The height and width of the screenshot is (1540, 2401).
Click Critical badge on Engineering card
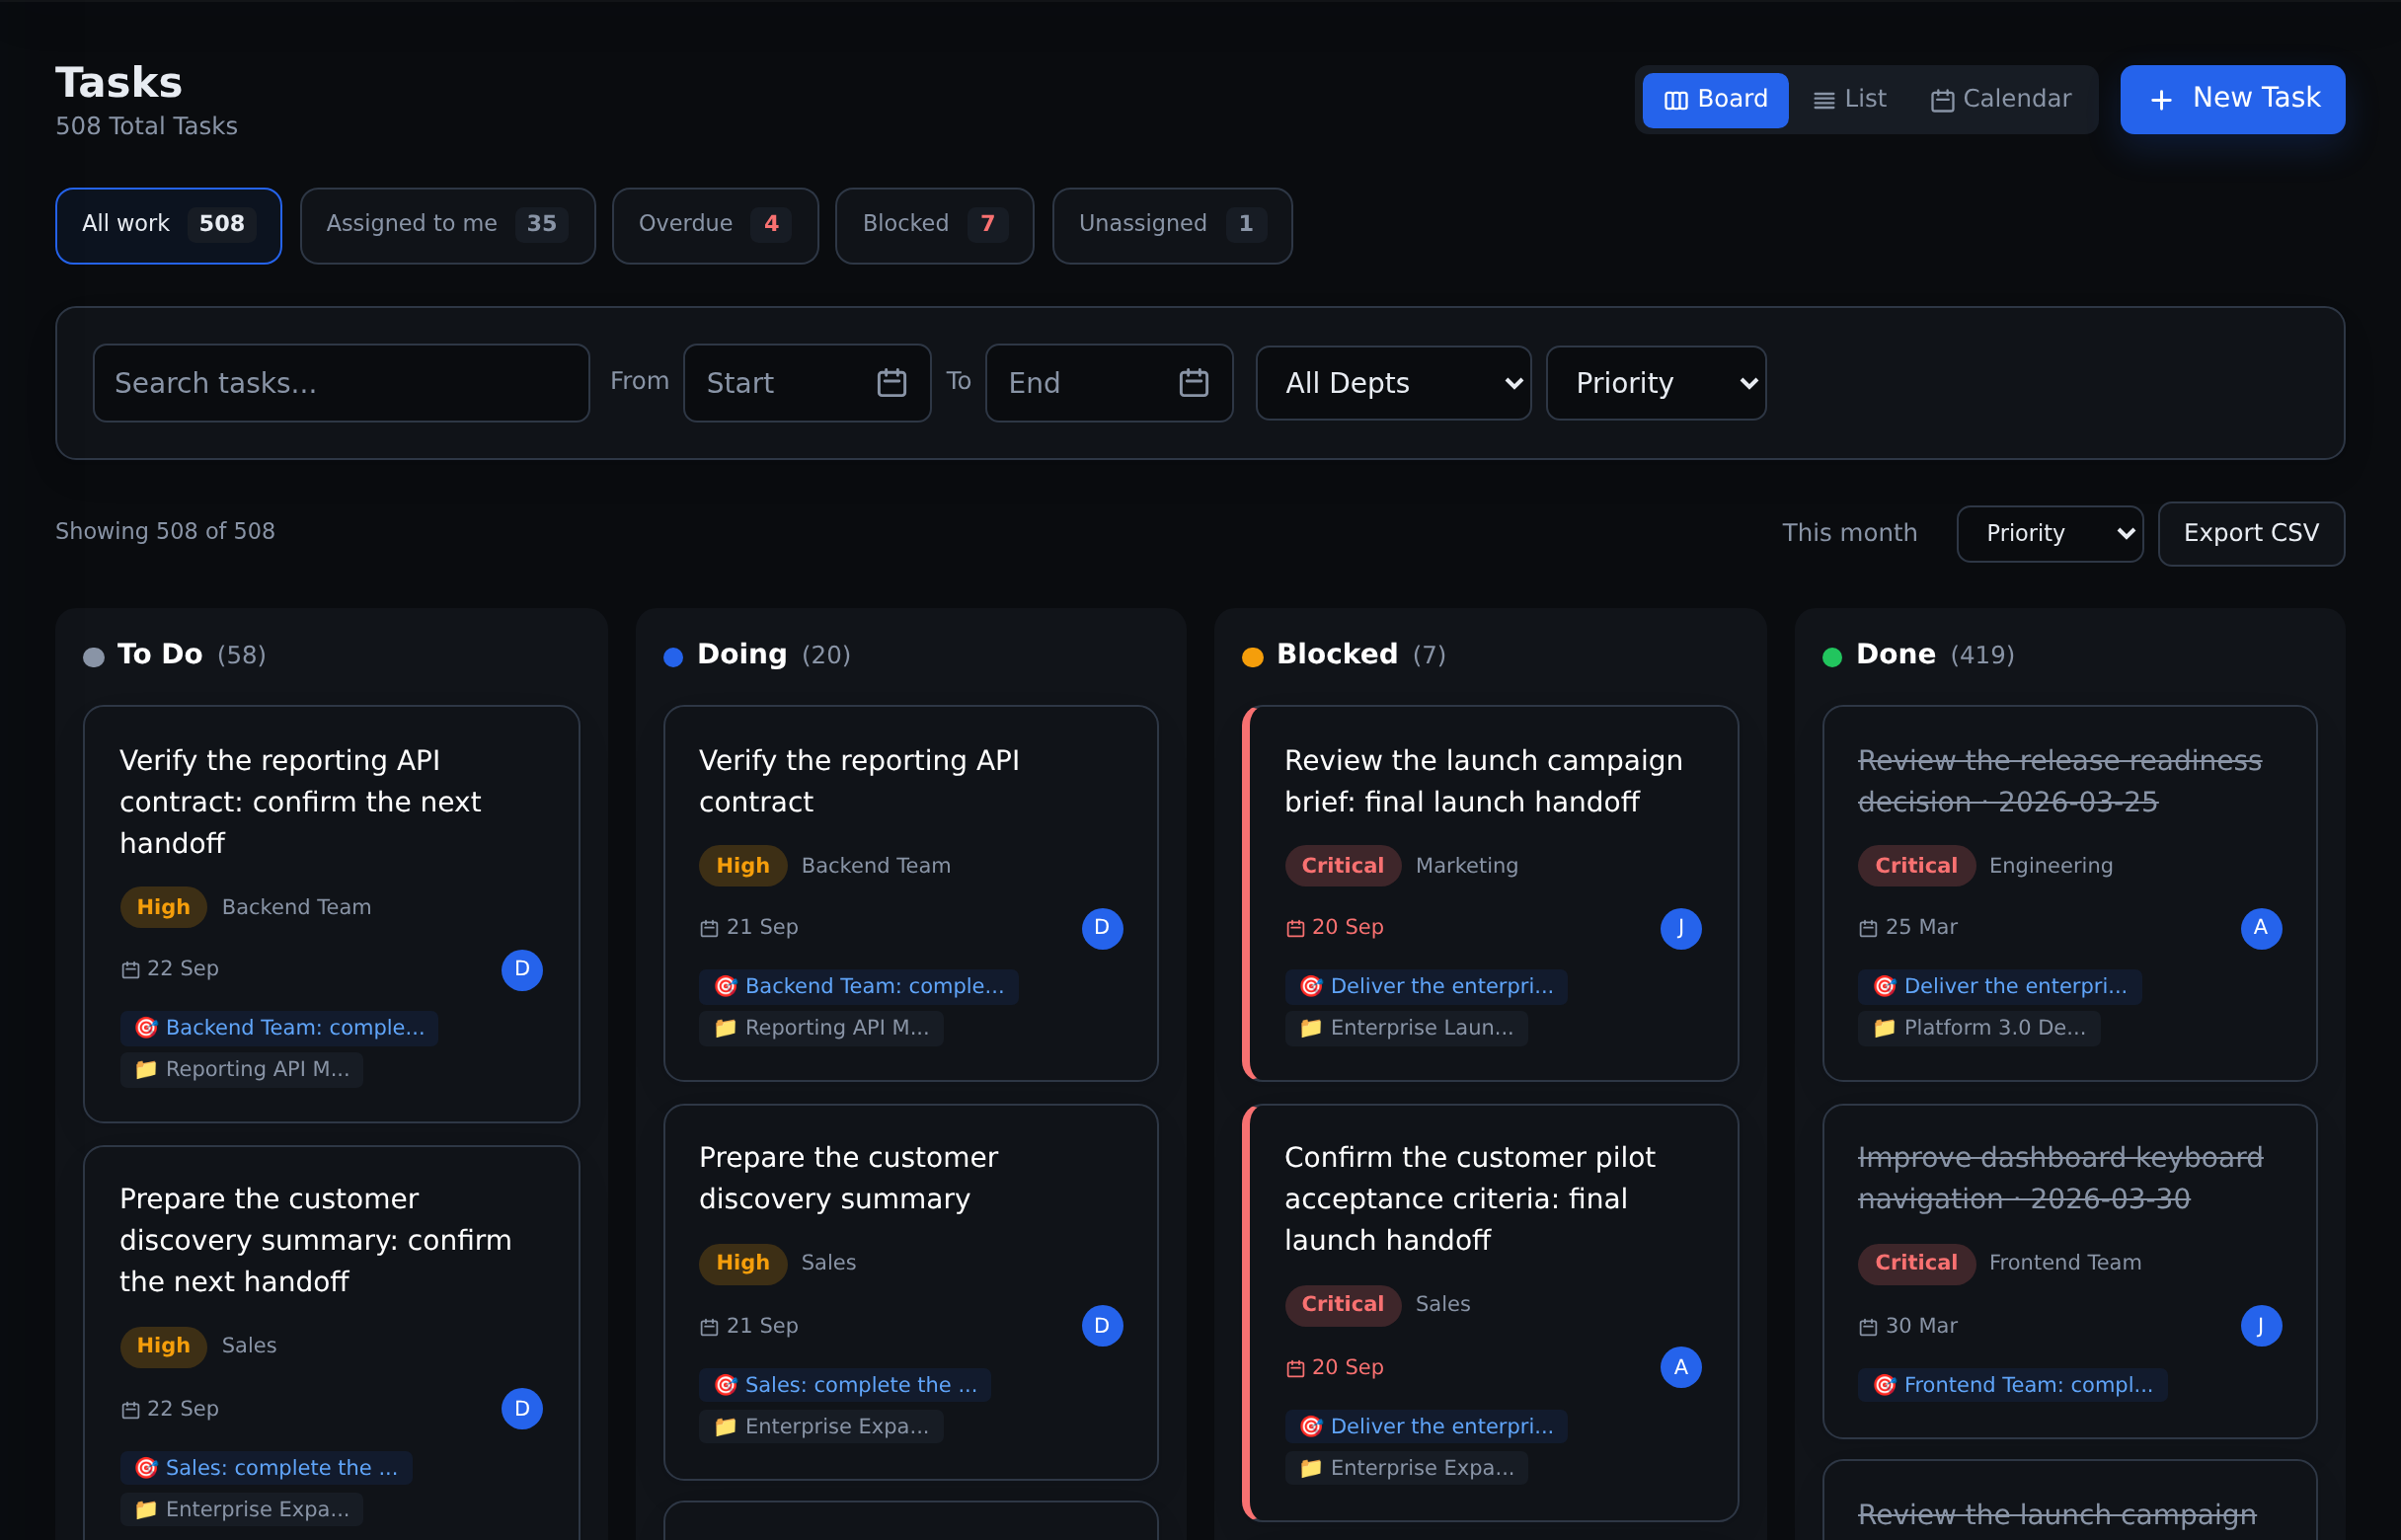tap(1915, 866)
